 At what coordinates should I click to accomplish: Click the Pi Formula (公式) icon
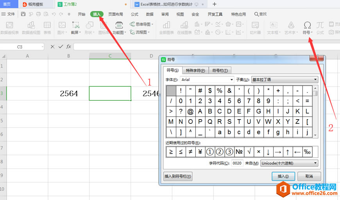(320, 25)
